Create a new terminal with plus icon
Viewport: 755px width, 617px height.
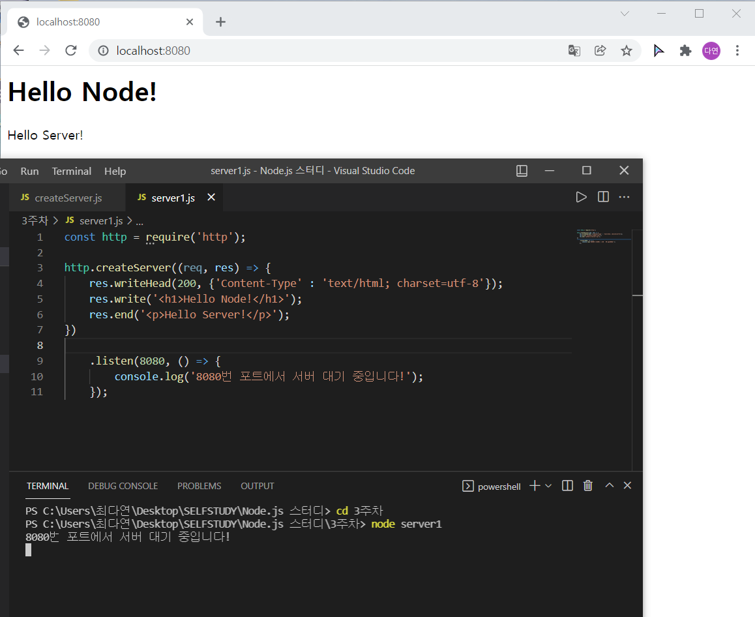535,485
